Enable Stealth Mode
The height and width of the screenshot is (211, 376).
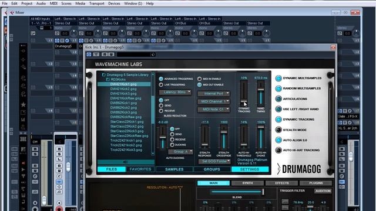(x=278, y=130)
